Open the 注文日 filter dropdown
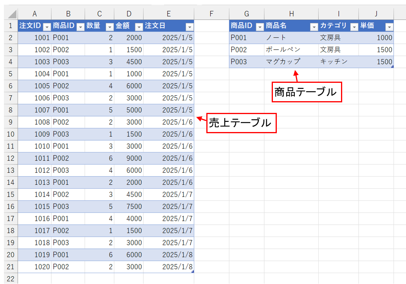The image size is (406, 284). pos(189,27)
